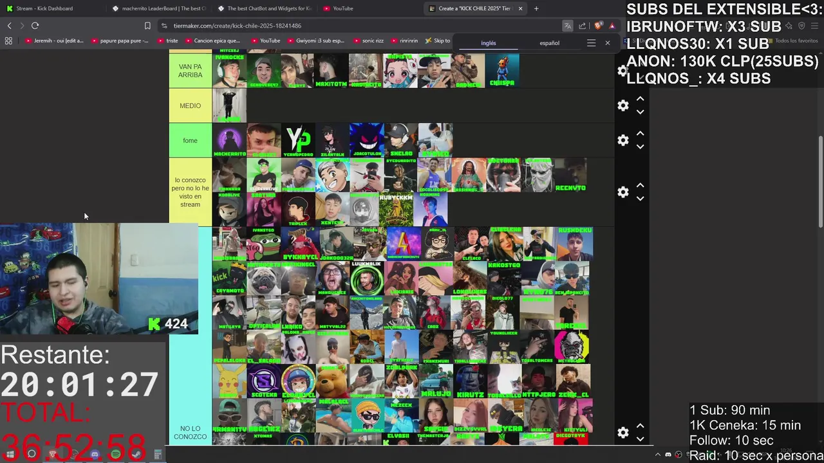
Task: Open settings gear for 'lo conozco' tier
Action: 623,192
